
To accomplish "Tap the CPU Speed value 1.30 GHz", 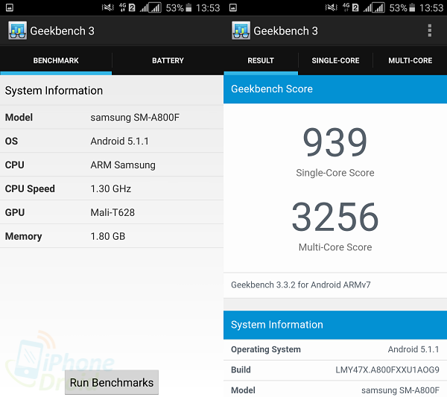I will tap(110, 188).
